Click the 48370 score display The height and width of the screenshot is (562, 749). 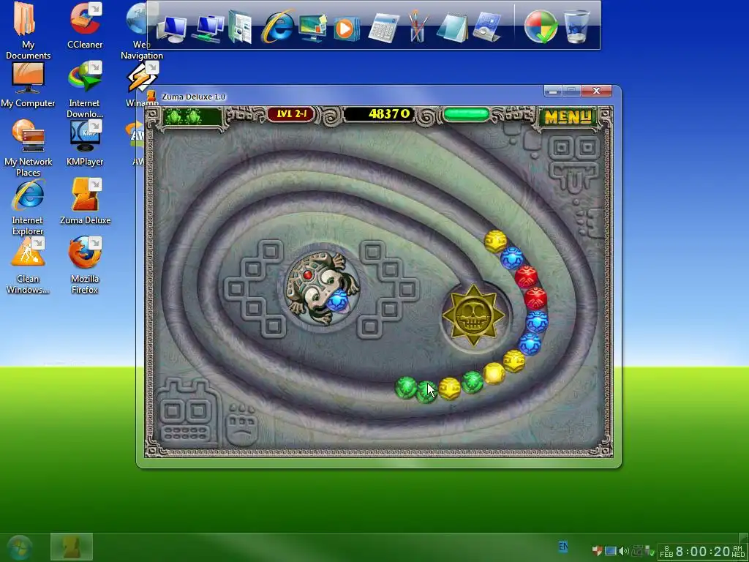point(379,114)
